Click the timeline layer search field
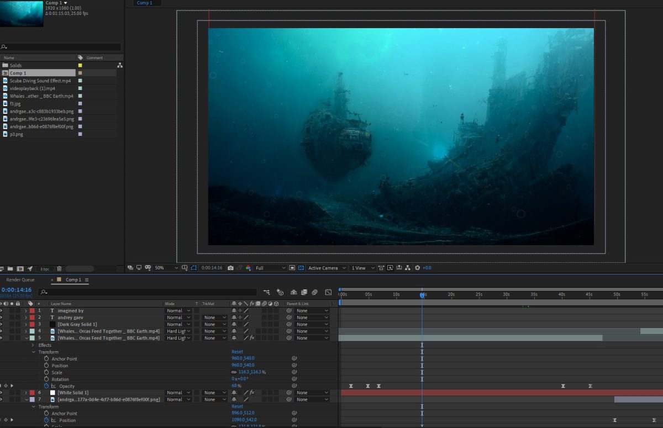This screenshot has width=663, height=428. click(148, 292)
